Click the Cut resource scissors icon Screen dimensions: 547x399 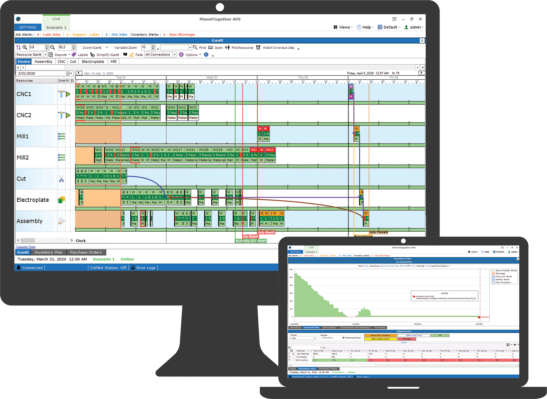coord(62,179)
